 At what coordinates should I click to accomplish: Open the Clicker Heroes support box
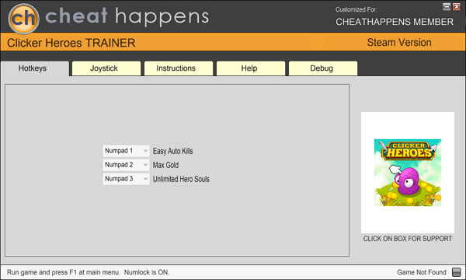coord(408,173)
